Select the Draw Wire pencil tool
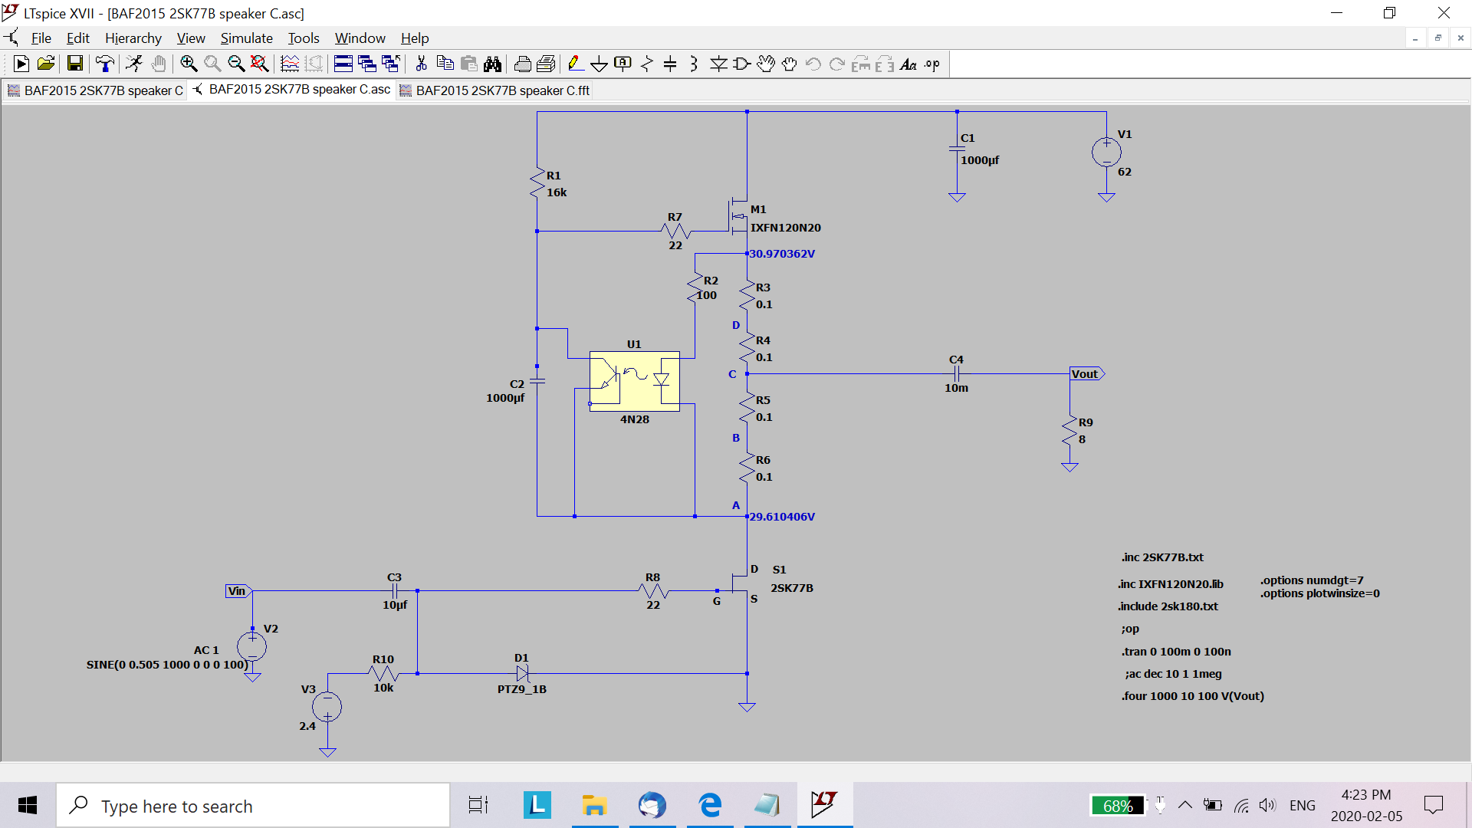This screenshot has width=1472, height=828. point(576,64)
